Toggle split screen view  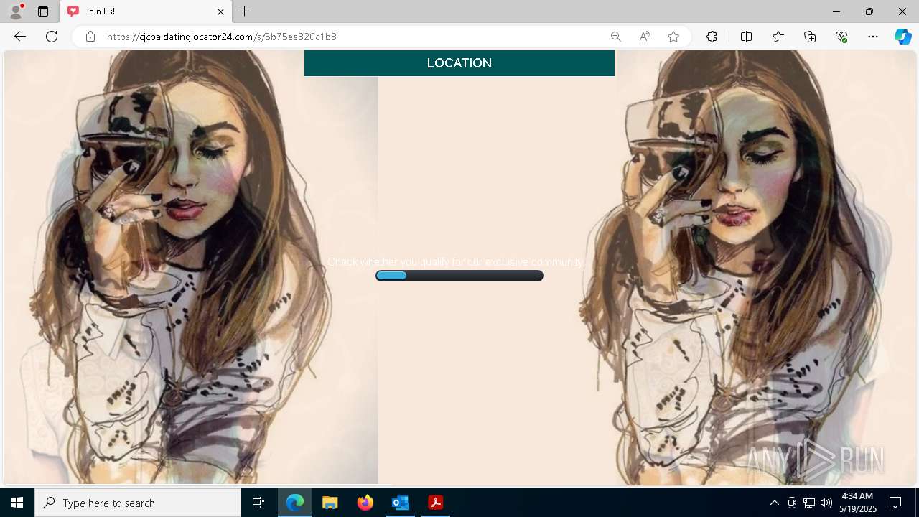pos(746,37)
